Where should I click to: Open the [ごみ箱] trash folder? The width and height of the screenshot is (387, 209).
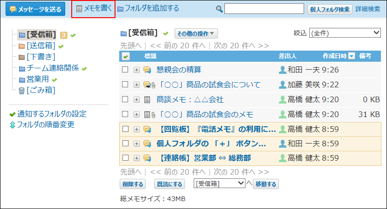[x=41, y=91]
